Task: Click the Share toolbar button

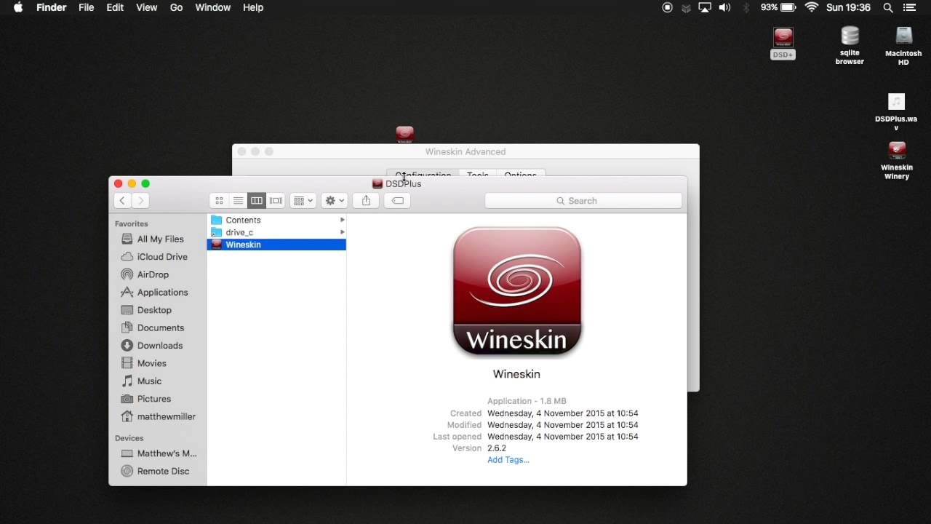Action: click(x=366, y=201)
